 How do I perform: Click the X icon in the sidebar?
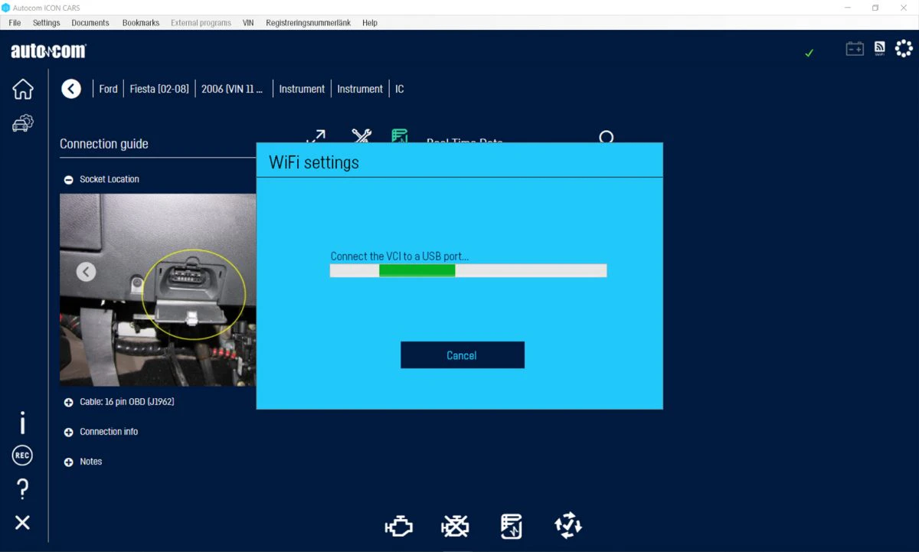(x=23, y=522)
